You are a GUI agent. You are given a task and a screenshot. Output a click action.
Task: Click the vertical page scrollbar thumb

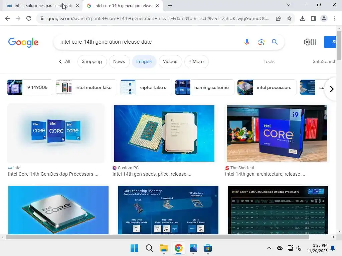339,46
